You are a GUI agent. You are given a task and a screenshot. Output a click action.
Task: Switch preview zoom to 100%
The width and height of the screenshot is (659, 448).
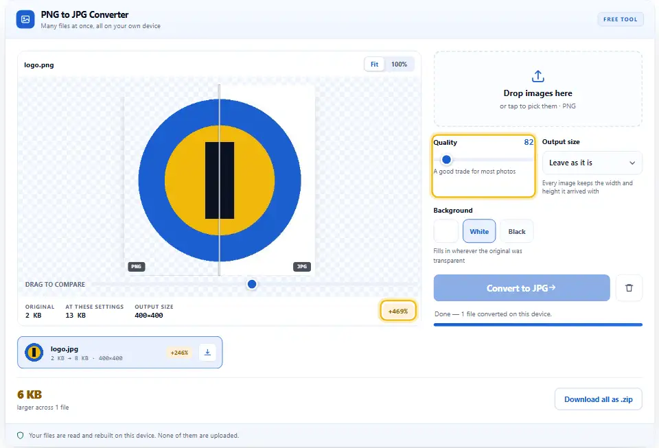399,64
